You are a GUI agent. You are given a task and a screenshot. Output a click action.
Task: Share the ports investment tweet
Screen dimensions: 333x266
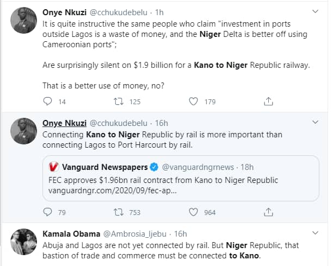pos(268,101)
